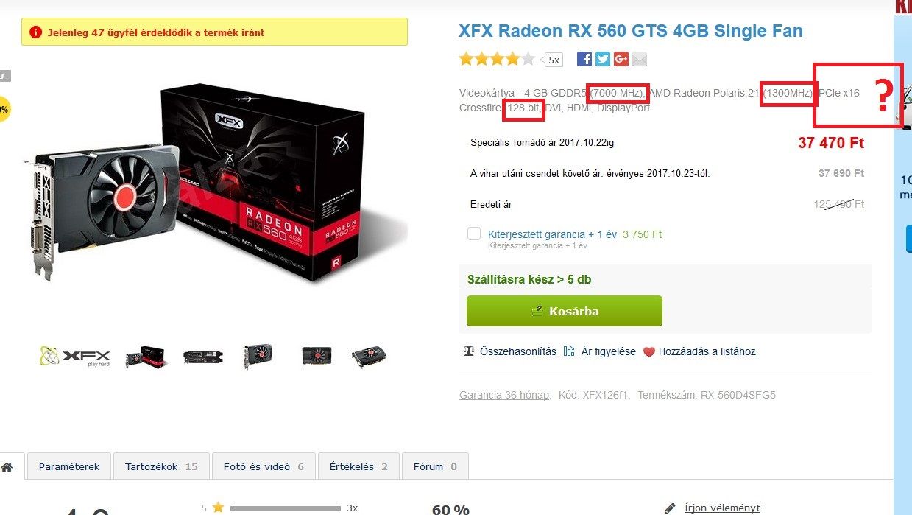The height and width of the screenshot is (515, 912).
Task: Select the XFX logo thumbnail
Action: click(75, 357)
